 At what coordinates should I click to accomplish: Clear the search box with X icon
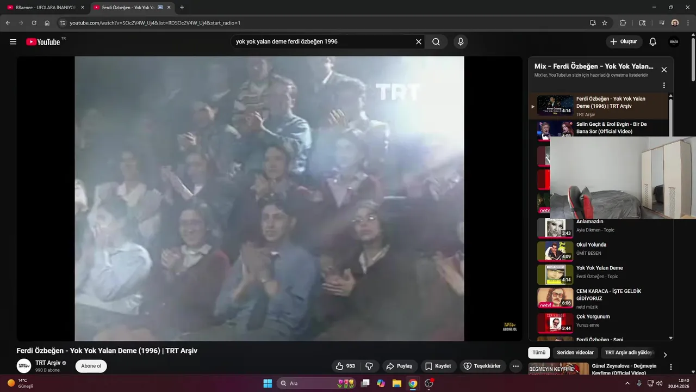[x=419, y=42]
